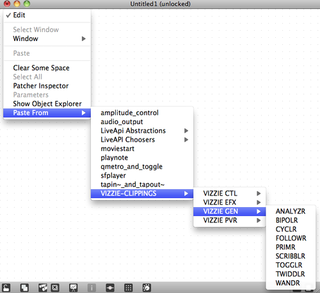Click the new view overlapping squares icon
The width and height of the screenshot is (320, 293).
(x=24, y=287)
